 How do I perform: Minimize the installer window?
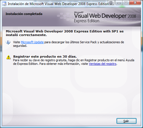coord(119,3)
